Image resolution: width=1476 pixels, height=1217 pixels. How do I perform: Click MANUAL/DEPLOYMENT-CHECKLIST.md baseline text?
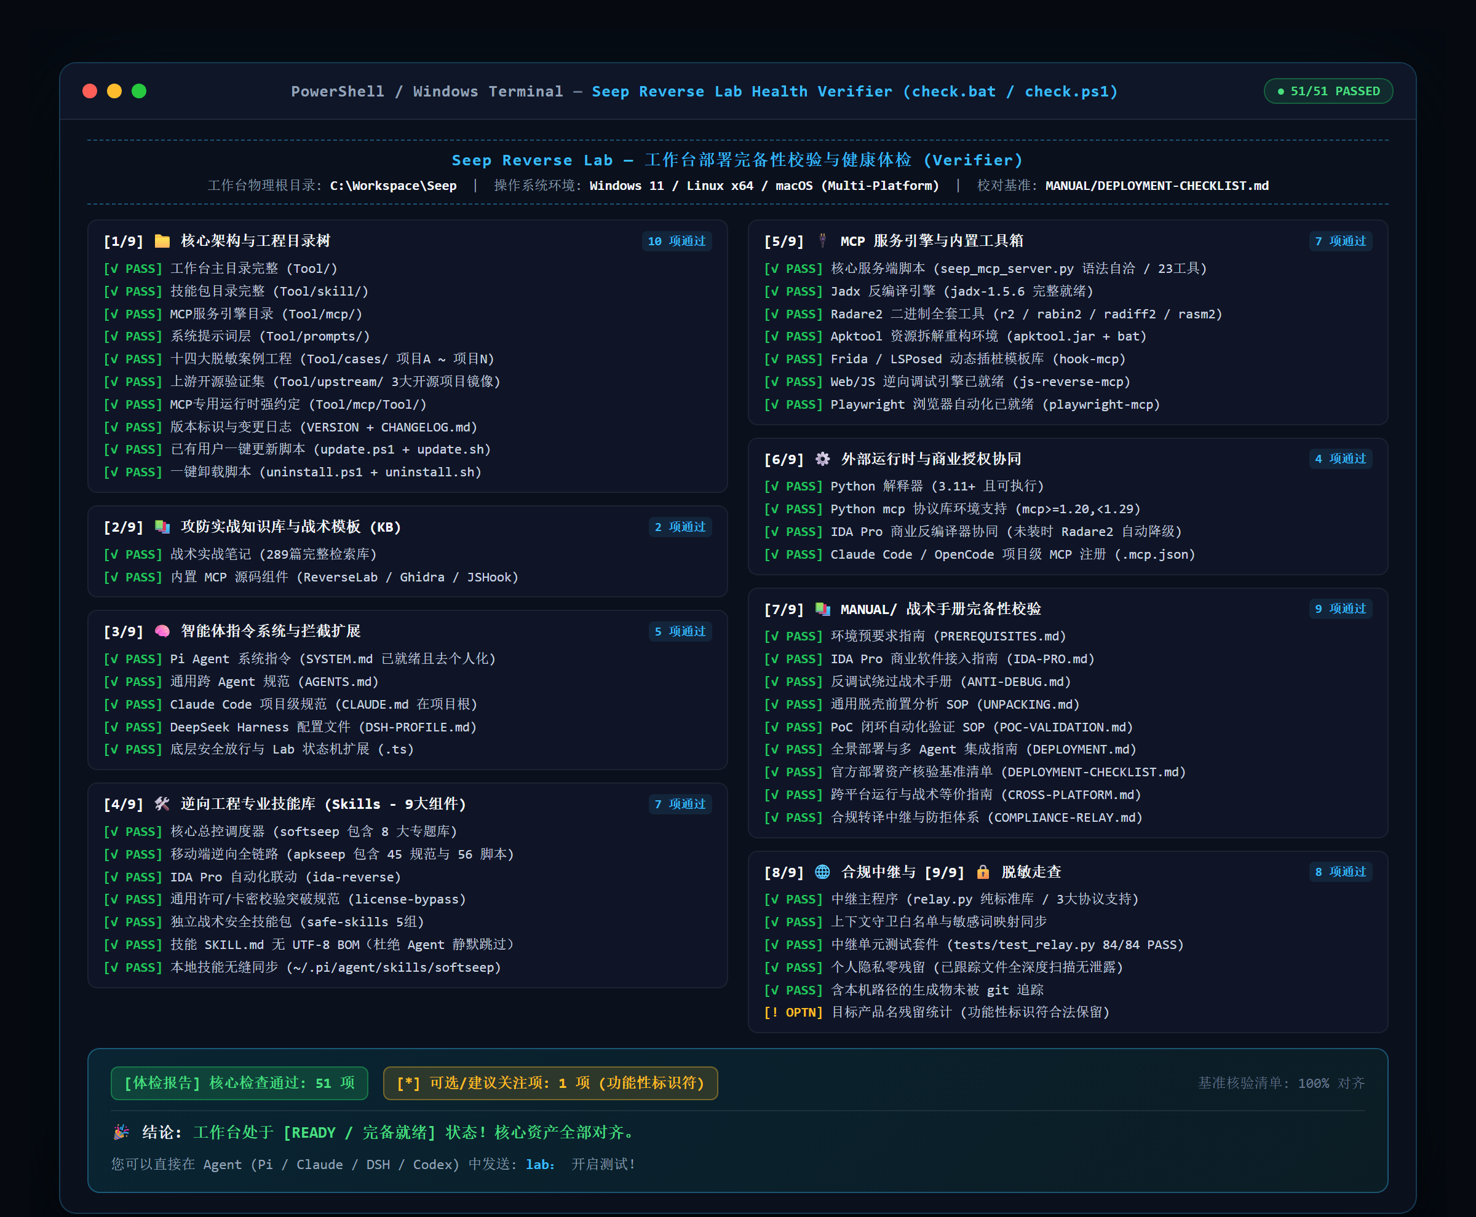pyautogui.click(x=1157, y=186)
